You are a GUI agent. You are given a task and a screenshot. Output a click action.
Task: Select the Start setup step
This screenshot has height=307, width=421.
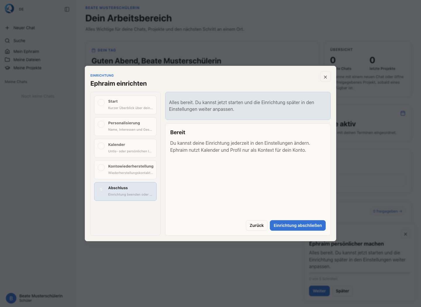click(x=125, y=105)
